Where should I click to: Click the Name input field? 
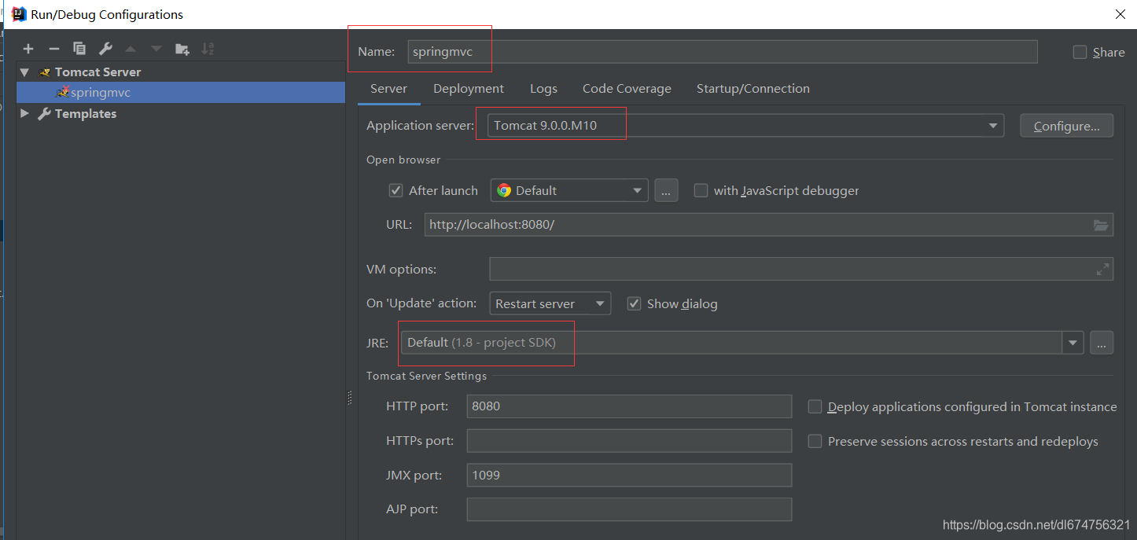point(723,52)
